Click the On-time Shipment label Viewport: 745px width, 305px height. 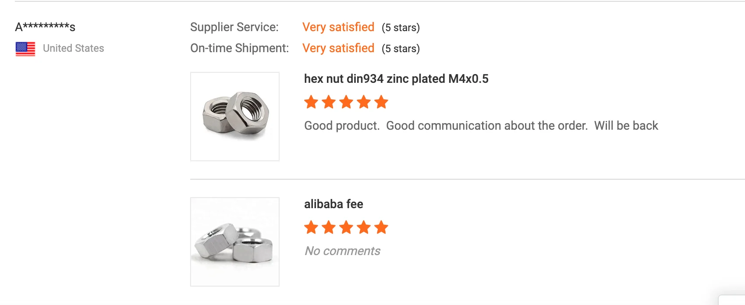tap(239, 48)
